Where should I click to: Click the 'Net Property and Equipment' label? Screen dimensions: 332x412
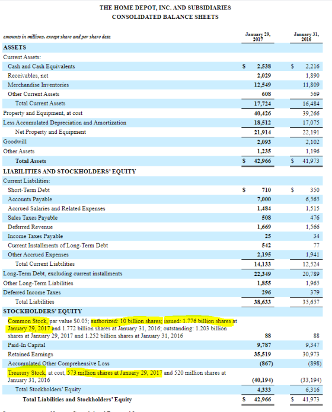pos(50,132)
